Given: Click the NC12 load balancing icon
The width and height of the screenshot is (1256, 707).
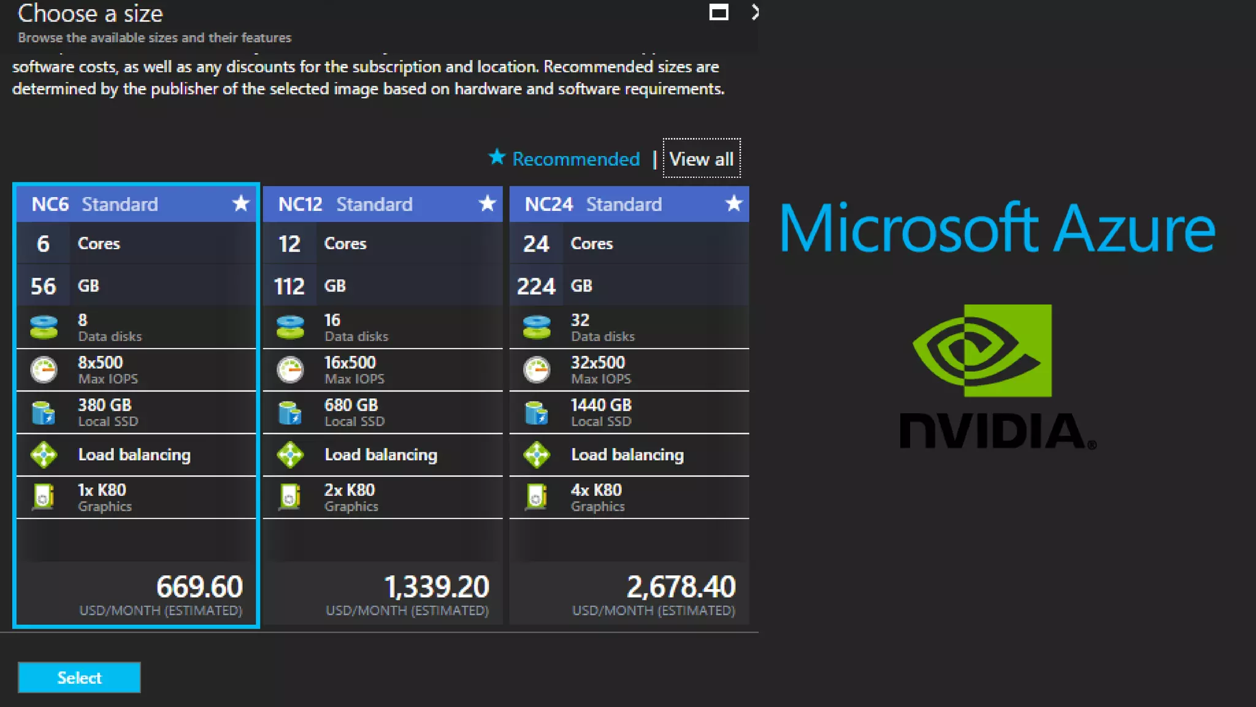Looking at the screenshot, I should 290,455.
